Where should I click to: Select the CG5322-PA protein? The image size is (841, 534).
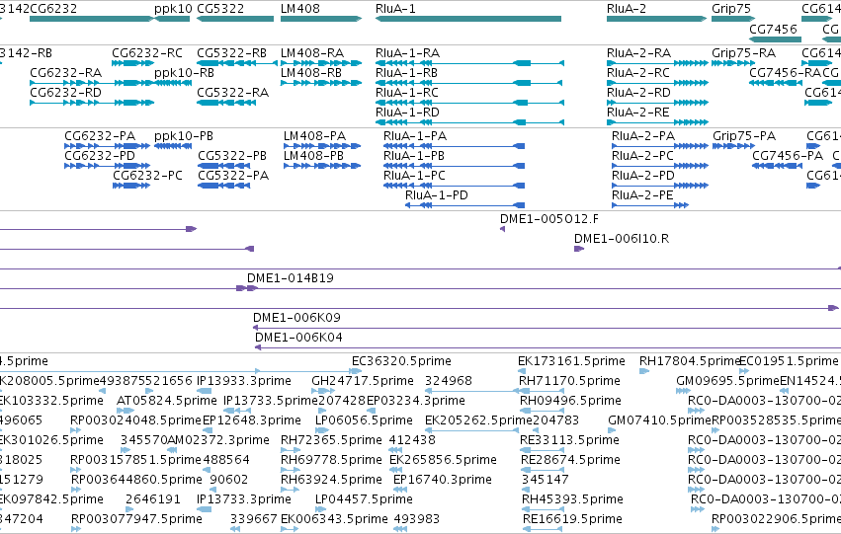click(223, 186)
